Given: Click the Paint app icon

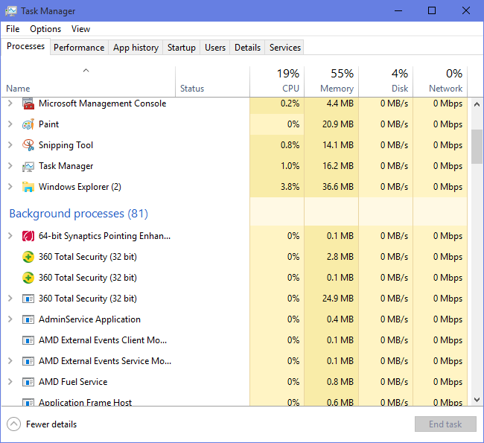Looking at the screenshot, I should click(x=28, y=124).
